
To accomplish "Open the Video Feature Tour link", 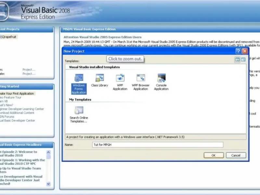I will pos(11,97).
